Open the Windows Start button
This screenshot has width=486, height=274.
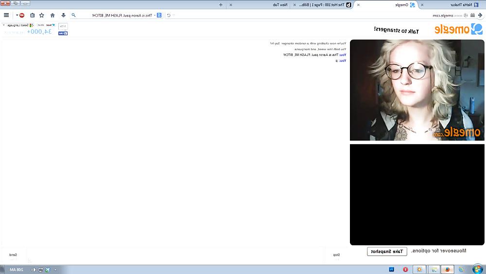click(x=478, y=269)
